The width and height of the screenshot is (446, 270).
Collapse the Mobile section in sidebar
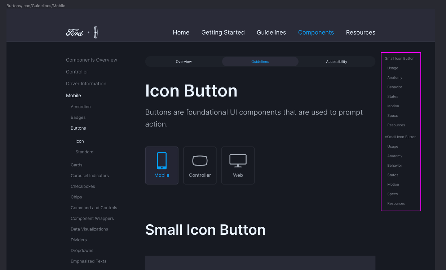pyautogui.click(x=74, y=95)
